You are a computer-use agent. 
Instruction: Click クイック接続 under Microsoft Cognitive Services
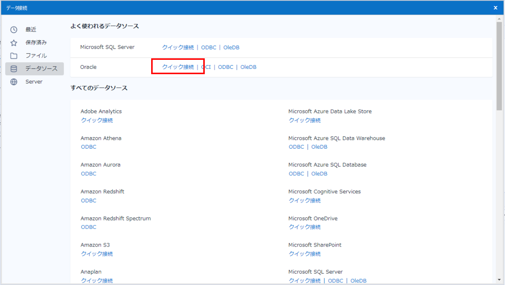(x=305, y=200)
